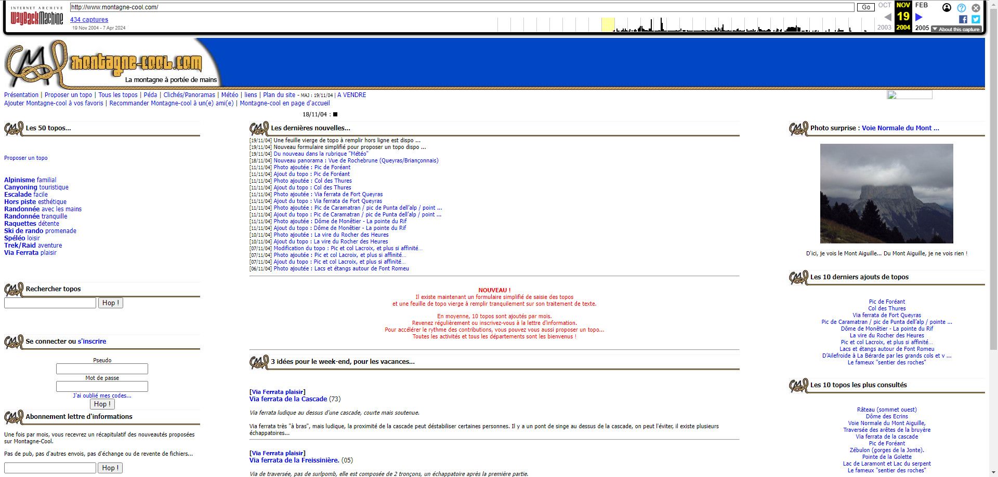Click Montagne-cool en page d'accueil link
The image size is (998, 477).
285,103
